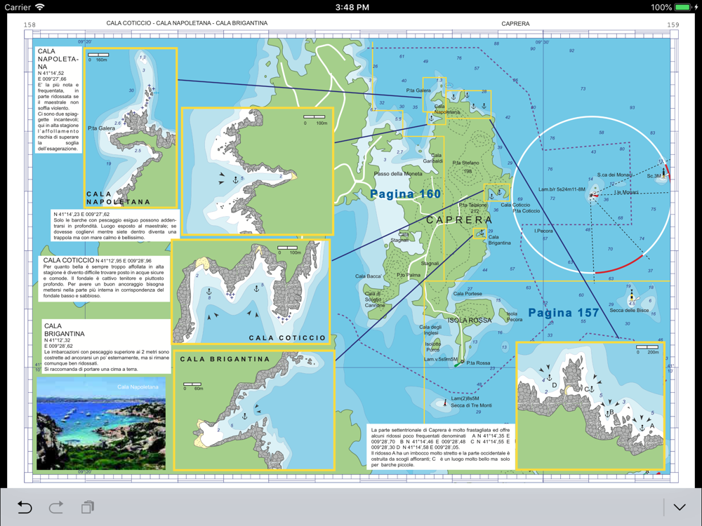The image size is (702, 526).
Task: Tap the undo arrow in bottom toolbar
Action: point(25,507)
